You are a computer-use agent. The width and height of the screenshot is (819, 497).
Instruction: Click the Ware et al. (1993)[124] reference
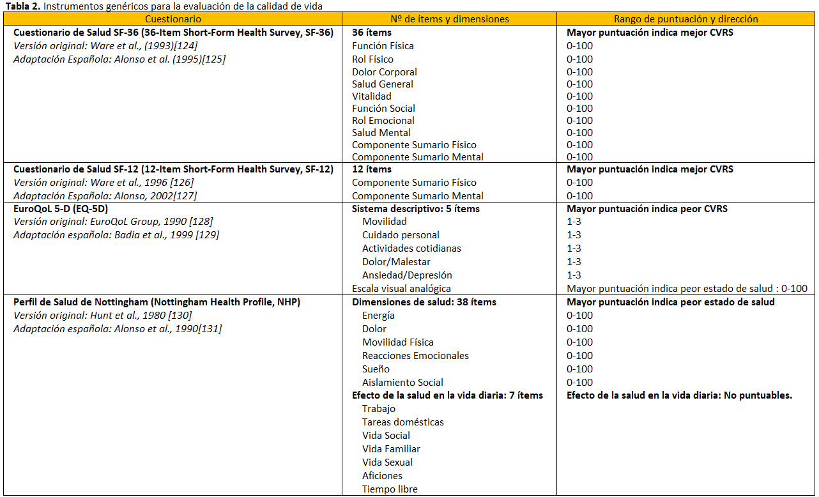[119, 46]
